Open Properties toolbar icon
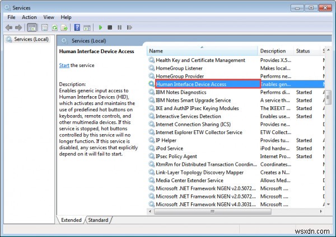The image size is (336, 237). coord(44,27)
